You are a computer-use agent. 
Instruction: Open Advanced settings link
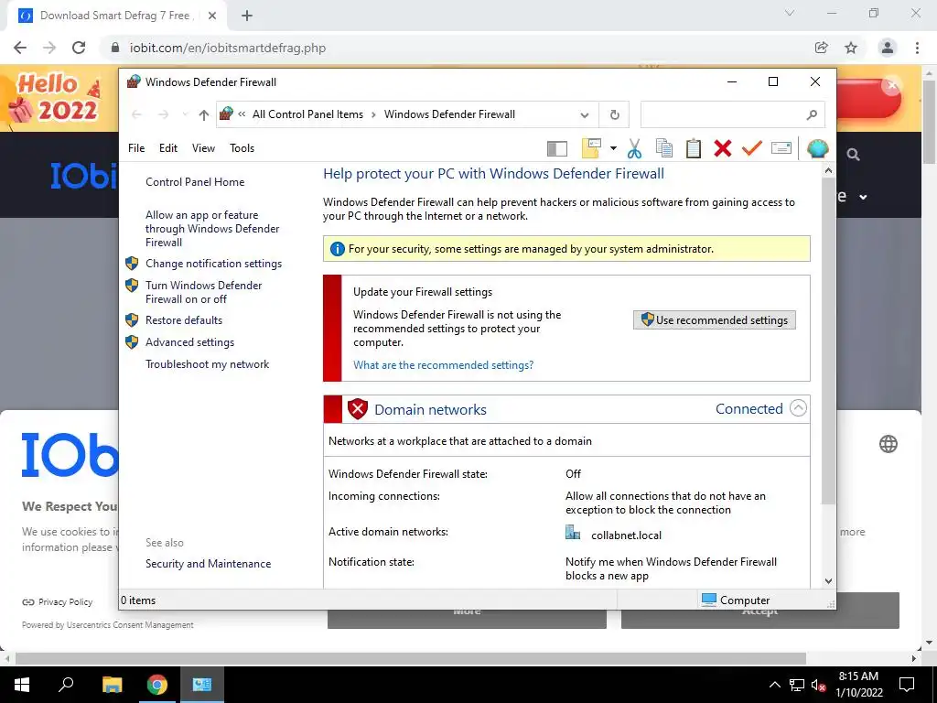[x=189, y=342]
